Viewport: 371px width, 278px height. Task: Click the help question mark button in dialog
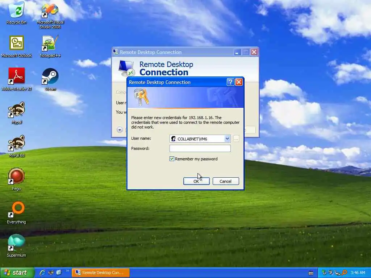click(x=230, y=82)
